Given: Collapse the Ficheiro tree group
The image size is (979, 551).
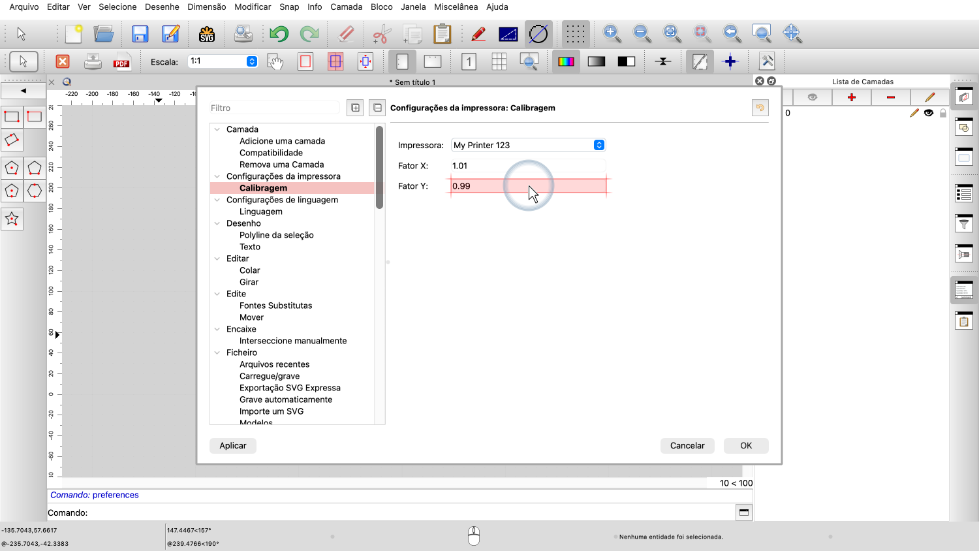Looking at the screenshot, I should 217,353.
